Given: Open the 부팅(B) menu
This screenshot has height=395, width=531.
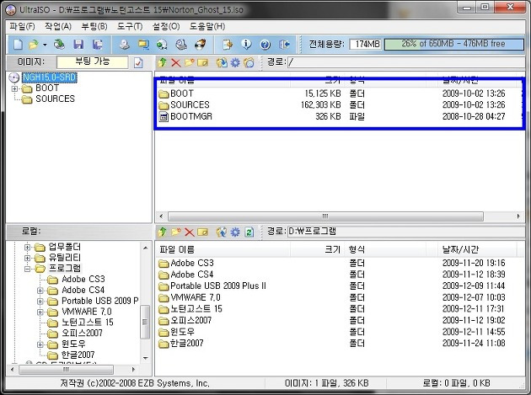Looking at the screenshot, I should 94,26.
